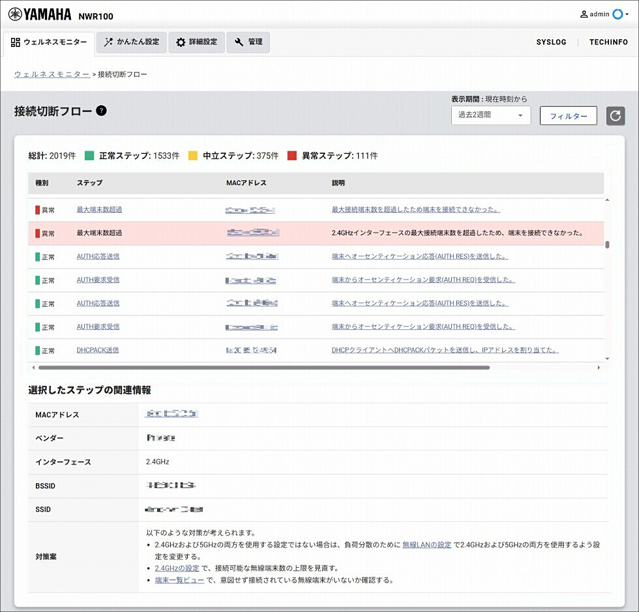Select the DHCPACK送信 step link

tap(98, 350)
